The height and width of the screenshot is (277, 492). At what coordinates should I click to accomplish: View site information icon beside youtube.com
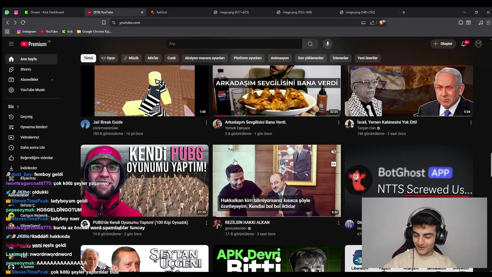click(113, 23)
